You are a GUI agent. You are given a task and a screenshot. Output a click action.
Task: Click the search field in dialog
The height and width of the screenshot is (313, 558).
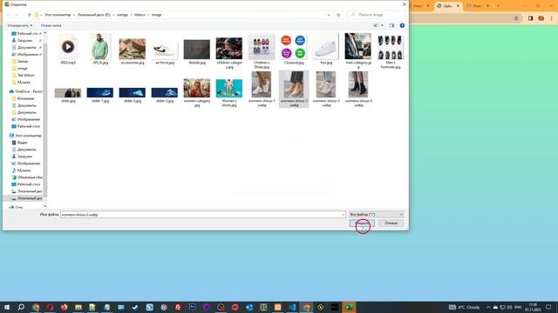click(x=376, y=15)
